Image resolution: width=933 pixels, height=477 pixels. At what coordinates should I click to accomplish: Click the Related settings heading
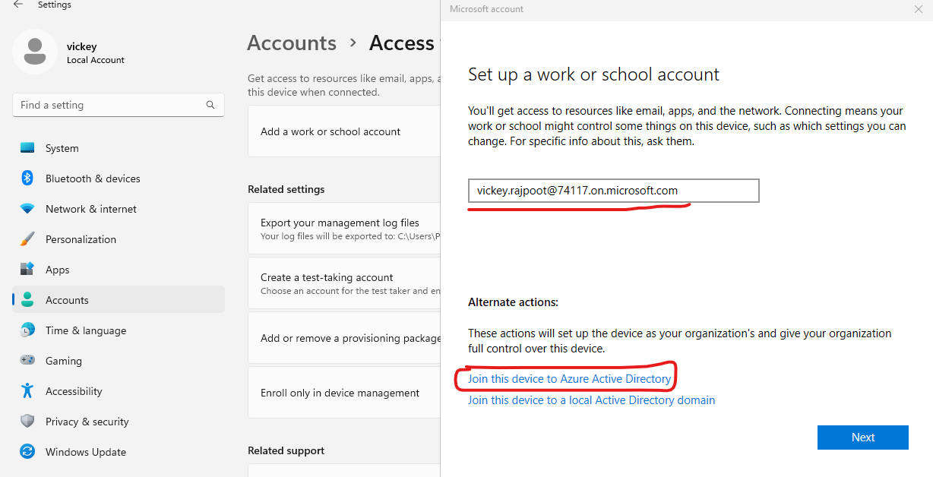[286, 189]
